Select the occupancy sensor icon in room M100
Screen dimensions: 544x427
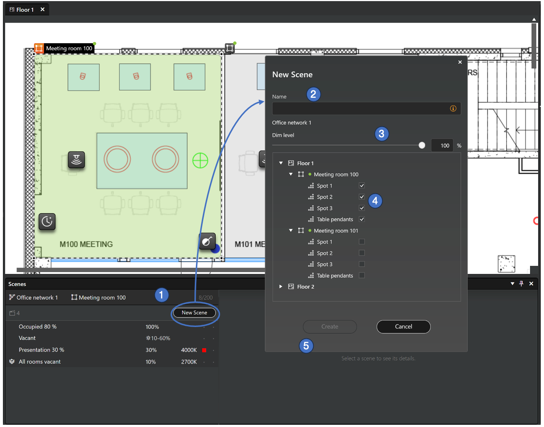(76, 160)
